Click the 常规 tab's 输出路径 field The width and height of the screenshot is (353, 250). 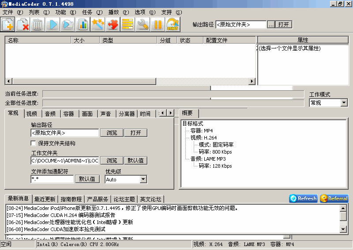[65, 133]
